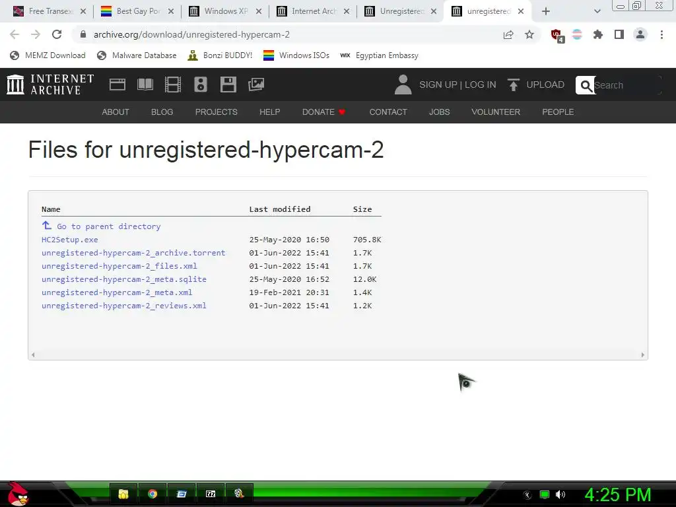Open the BLOG menu item

tap(162, 112)
